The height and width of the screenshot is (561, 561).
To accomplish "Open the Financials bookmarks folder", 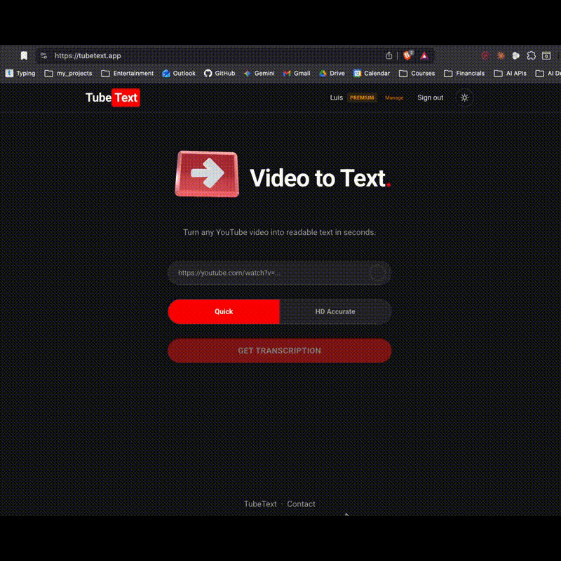I will click(465, 73).
